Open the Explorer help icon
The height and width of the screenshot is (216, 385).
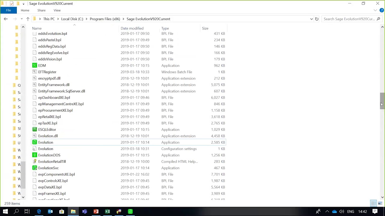[382, 10]
